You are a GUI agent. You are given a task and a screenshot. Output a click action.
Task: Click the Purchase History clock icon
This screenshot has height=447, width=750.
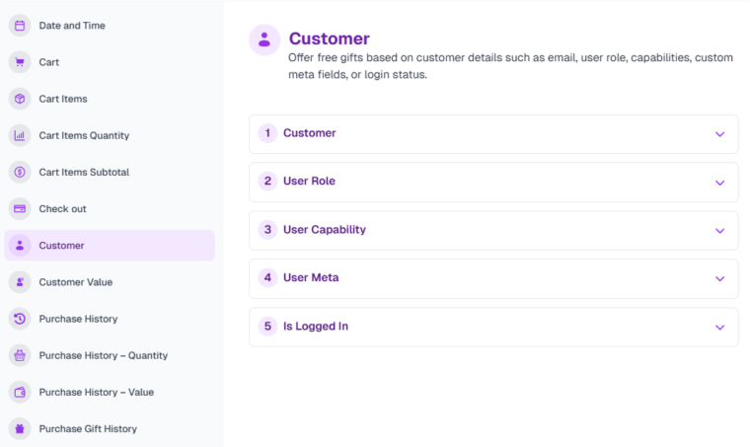(x=20, y=319)
